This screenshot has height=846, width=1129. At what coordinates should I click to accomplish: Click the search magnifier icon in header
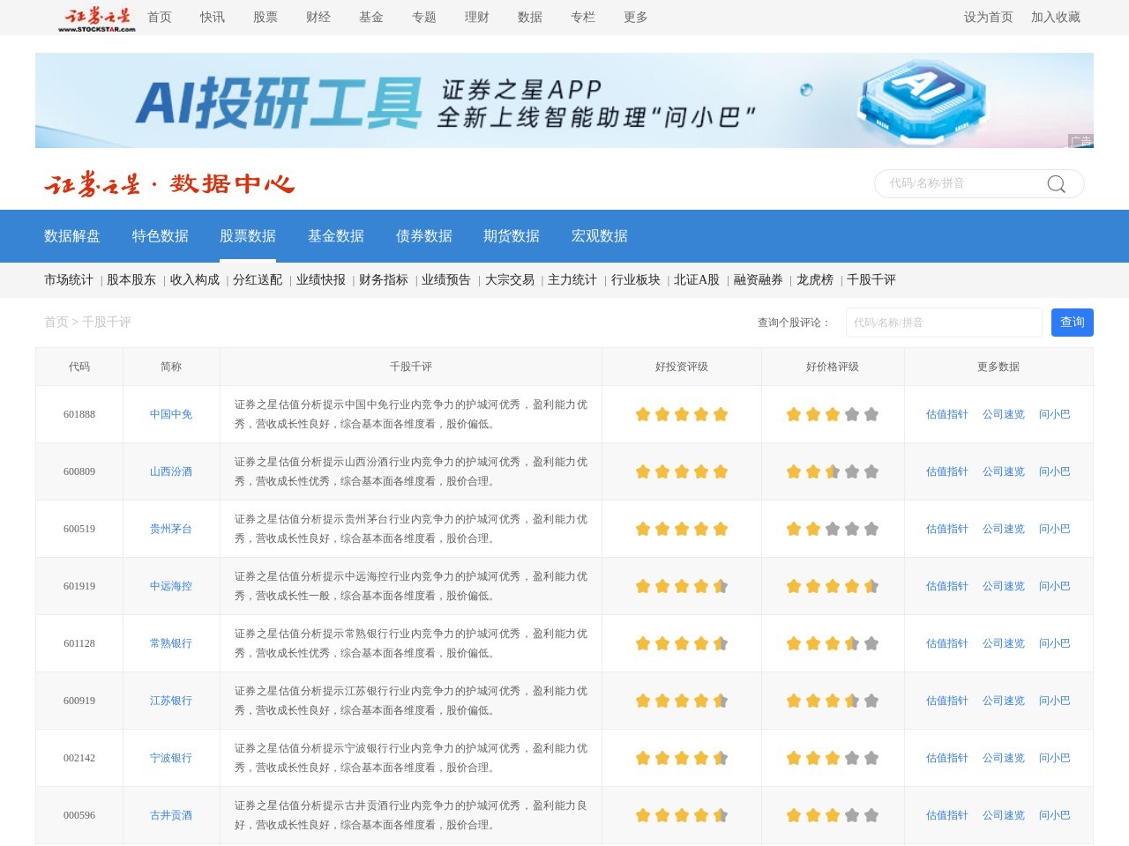click(1056, 183)
